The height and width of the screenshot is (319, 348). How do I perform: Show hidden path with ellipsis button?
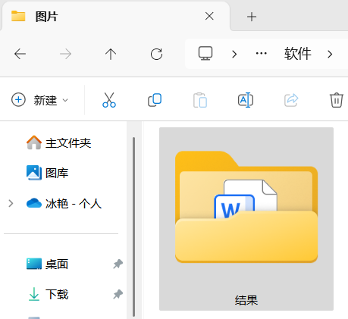click(x=262, y=54)
